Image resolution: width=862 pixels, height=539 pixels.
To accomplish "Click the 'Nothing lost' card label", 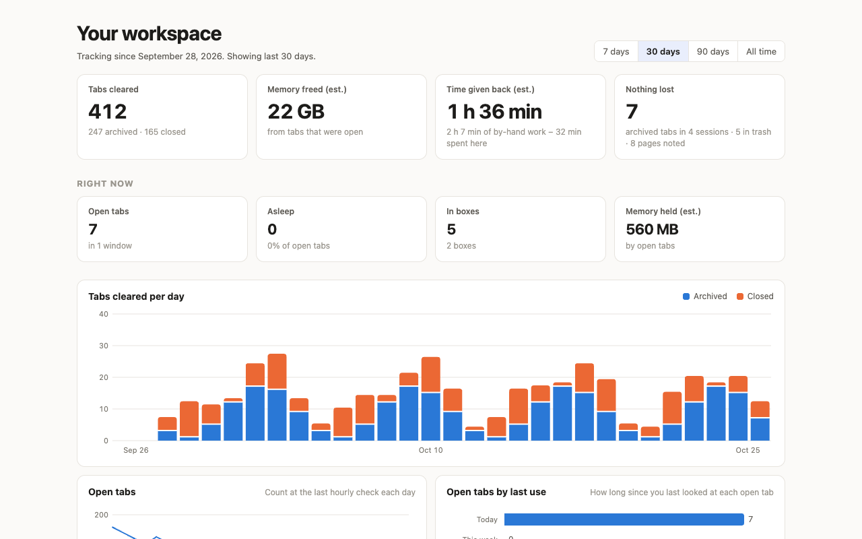I will pos(650,90).
